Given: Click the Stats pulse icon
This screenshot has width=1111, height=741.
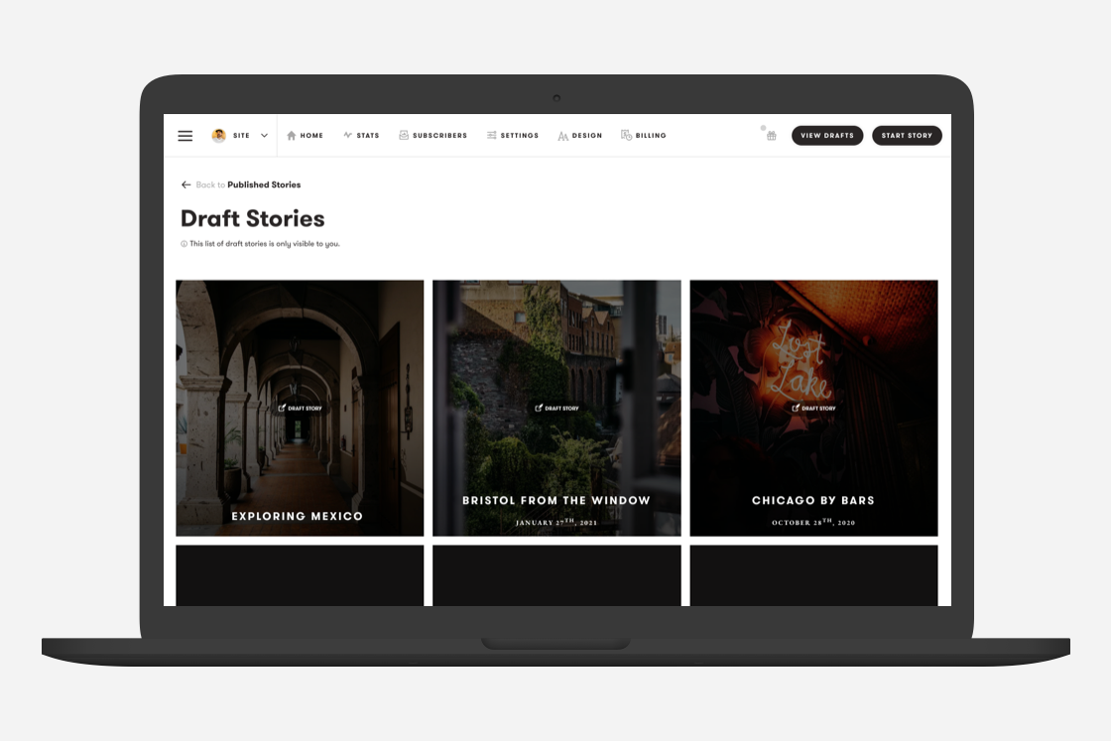Looking at the screenshot, I should [x=347, y=135].
